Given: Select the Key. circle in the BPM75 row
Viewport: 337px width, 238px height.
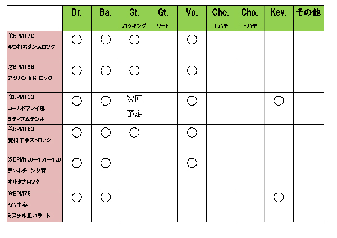Looking at the screenshot, I should [x=277, y=197].
